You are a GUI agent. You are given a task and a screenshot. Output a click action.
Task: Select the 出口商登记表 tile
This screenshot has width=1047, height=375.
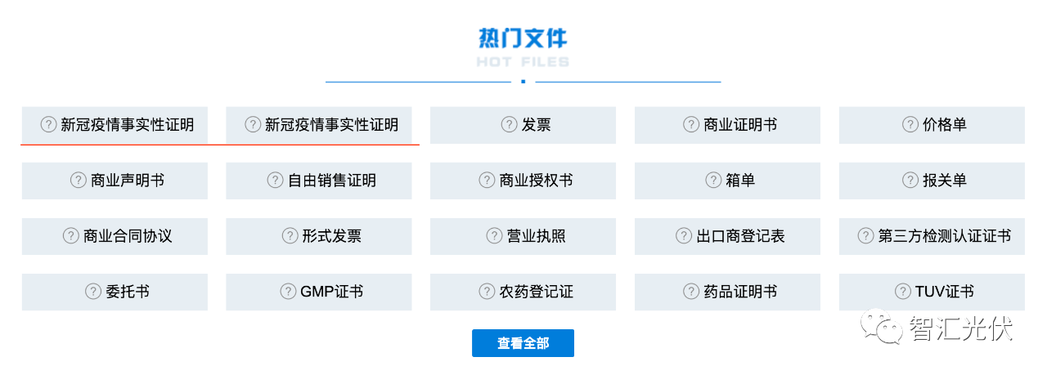point(727,236)
